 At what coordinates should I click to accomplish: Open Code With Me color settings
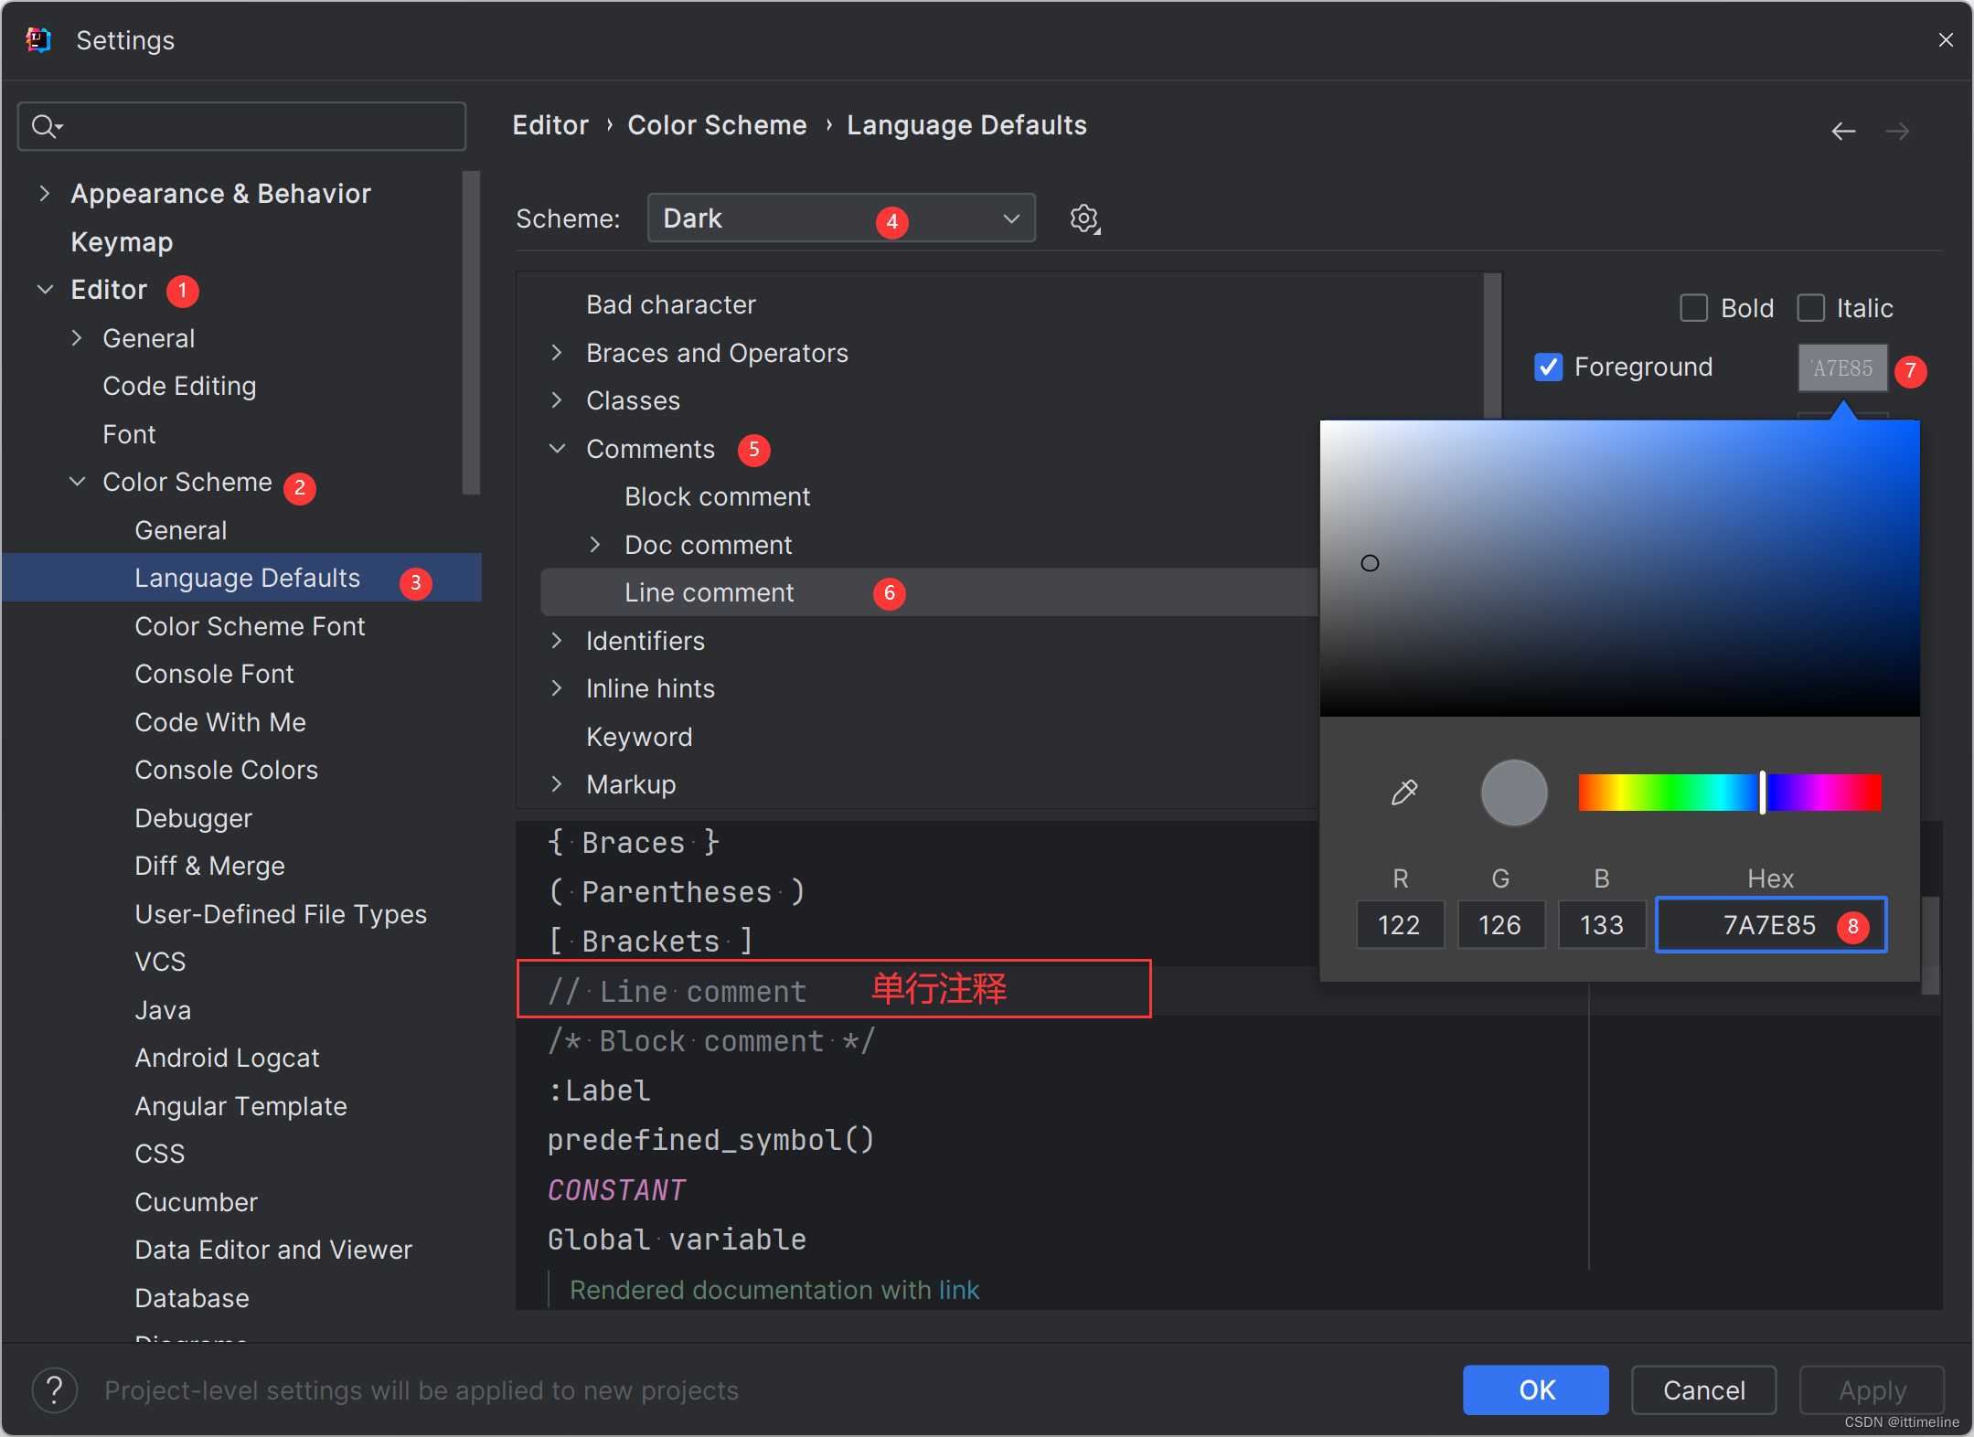[x=219, y=722]
